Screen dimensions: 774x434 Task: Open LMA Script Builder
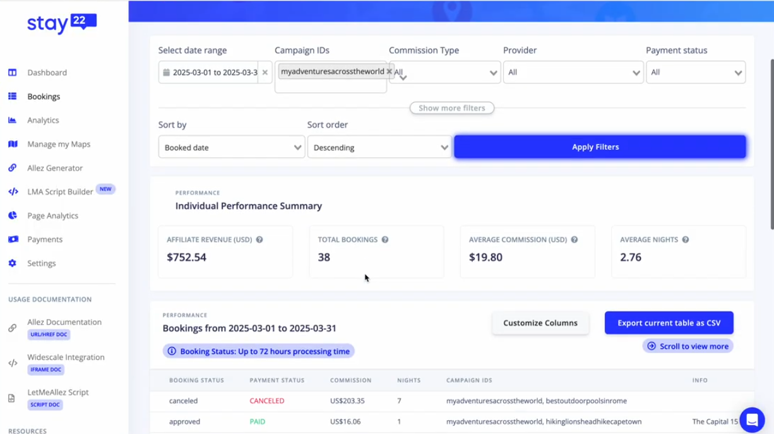(60, 191)
